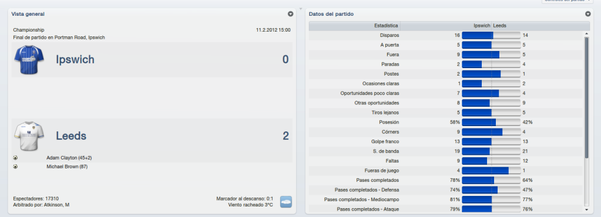This screenshot has height=217, width=601.
Task: Click the goal ball icon beside Michael Brown
Action: (x=15, y=167)
